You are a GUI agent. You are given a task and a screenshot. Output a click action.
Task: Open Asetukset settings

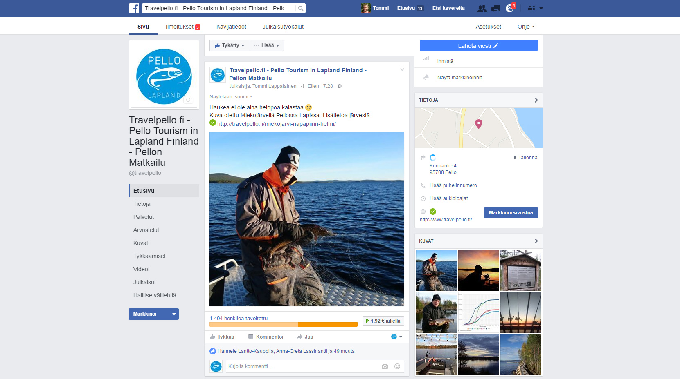tap(488, 27)
